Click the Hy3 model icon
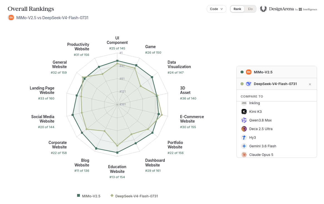This screenshot has width=324, height=204. [244, 137]
